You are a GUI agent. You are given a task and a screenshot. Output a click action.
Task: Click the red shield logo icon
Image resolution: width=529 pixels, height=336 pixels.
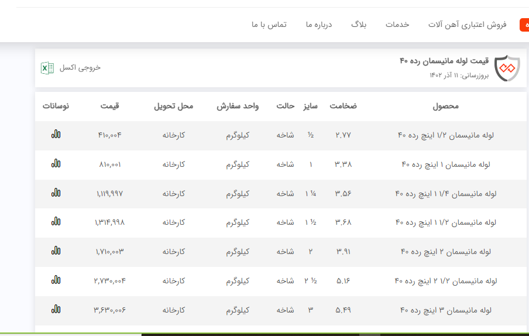point(507,68)
